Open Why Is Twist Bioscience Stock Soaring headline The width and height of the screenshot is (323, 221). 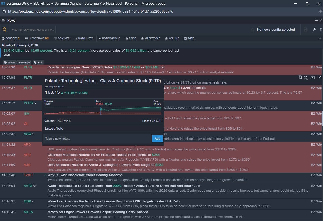pyautogui.click(x=85, y=175)
